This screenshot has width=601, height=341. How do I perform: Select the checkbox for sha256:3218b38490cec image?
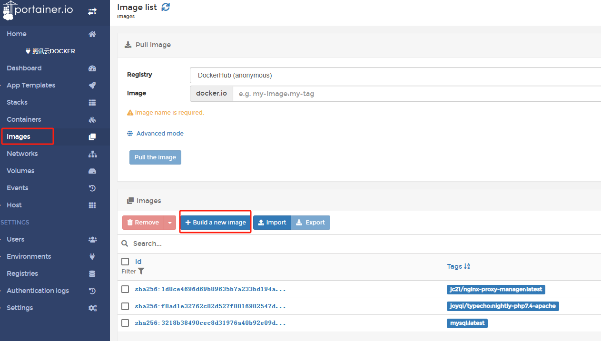(x=125, y=323)
